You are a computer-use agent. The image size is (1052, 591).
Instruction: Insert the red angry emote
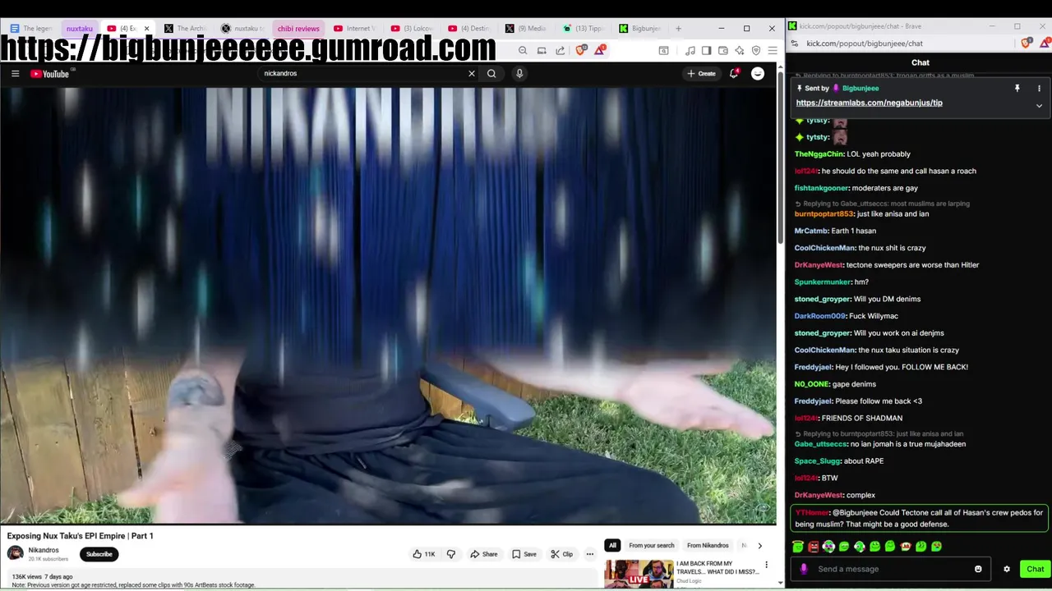point(814,547)
